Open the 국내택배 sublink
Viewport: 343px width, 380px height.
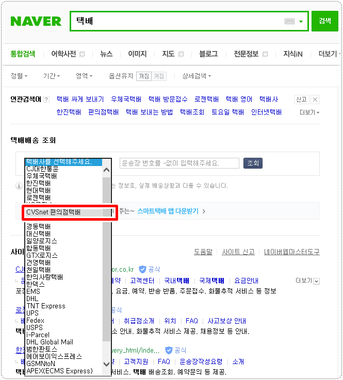tap(176, 280)
